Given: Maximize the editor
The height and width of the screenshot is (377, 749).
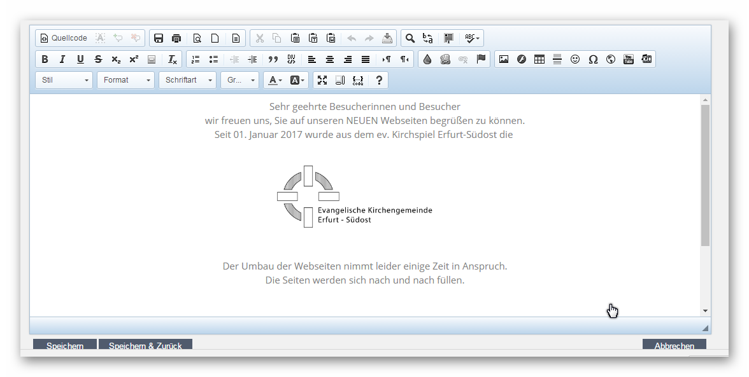Looking at the screenshot, I should [322, 80].
